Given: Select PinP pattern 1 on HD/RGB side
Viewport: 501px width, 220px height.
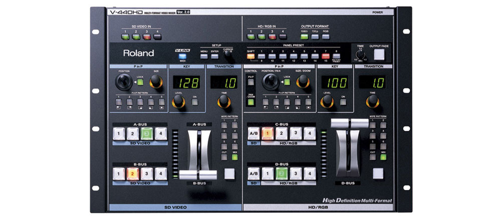Looking at the screenshot, I should tap(265, 102).
